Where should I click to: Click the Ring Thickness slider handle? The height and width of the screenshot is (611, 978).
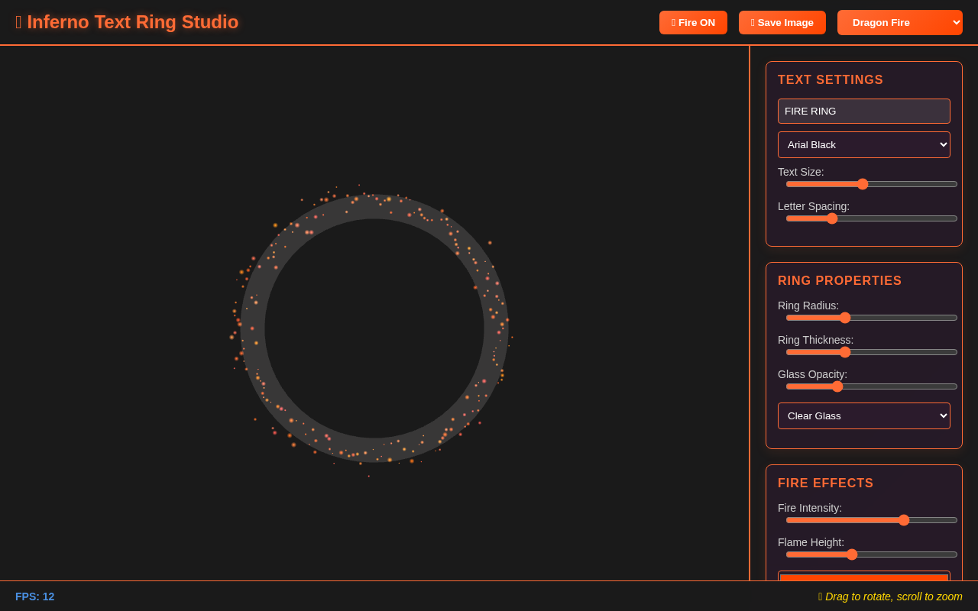coord(845,351)
